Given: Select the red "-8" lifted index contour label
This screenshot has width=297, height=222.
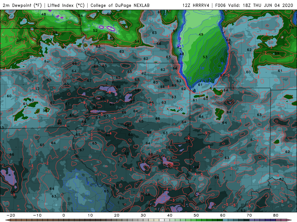Looking at the screenshot, I should click(x=109, y=92).
